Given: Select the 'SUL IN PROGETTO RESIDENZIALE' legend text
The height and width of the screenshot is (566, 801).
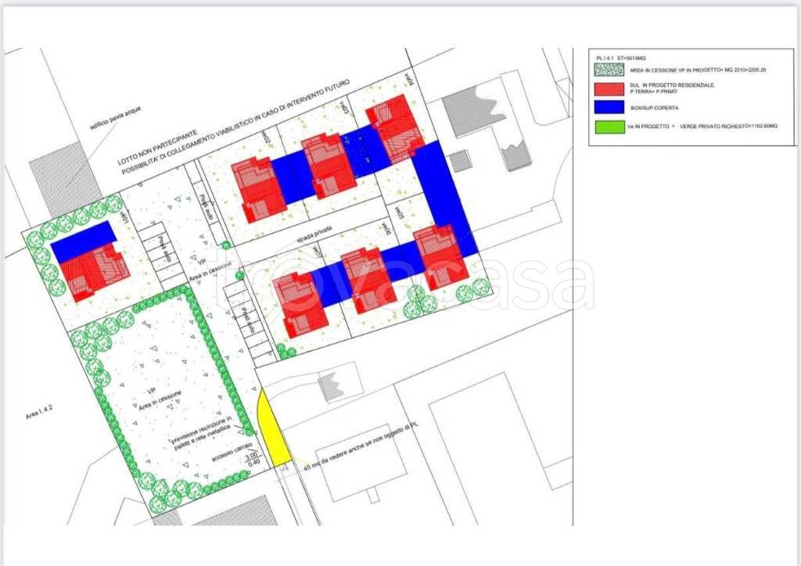Looking at the screenshot, I should pos(671,86).
